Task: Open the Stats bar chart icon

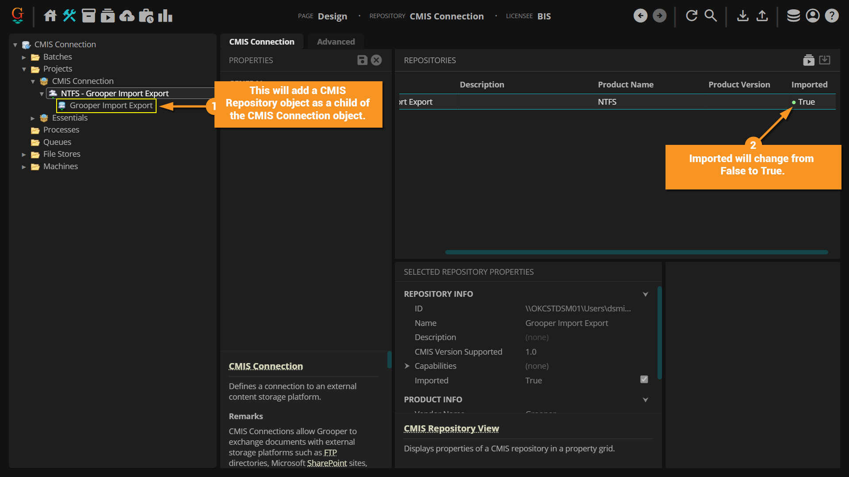Action: click(165, 16)
